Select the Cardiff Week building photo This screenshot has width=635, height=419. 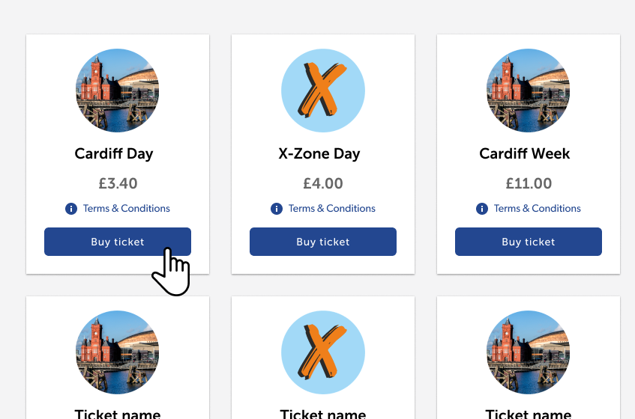coord(528,91)
